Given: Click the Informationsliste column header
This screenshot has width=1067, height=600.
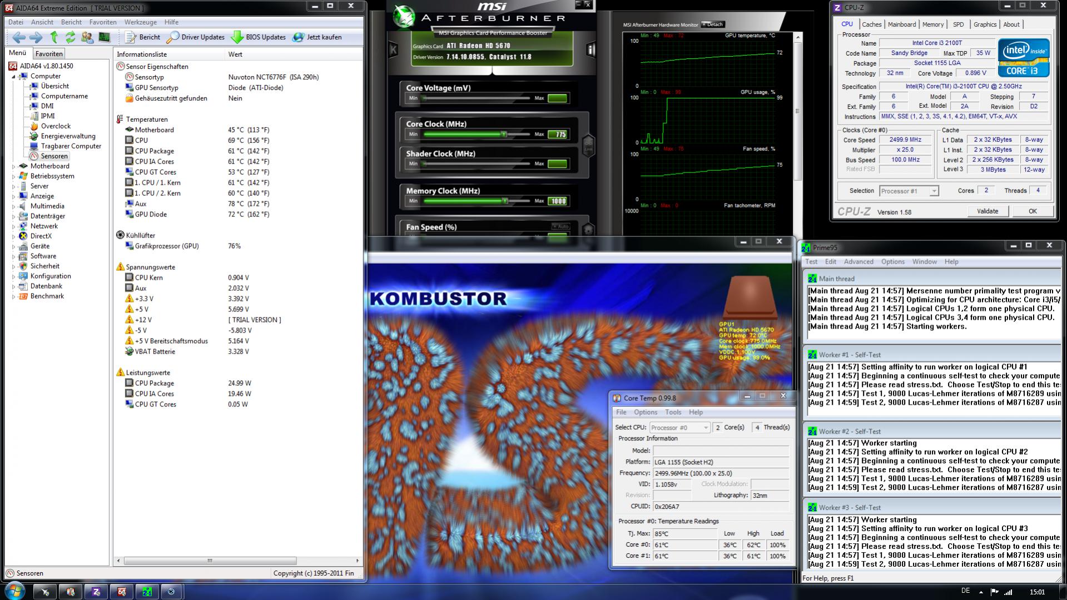Looking at the screenshot, I should 170,54.
